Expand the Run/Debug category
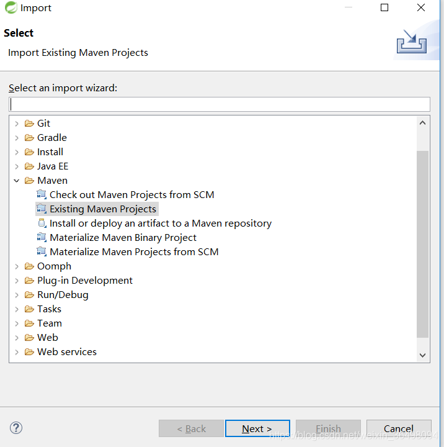 (17, 295)
